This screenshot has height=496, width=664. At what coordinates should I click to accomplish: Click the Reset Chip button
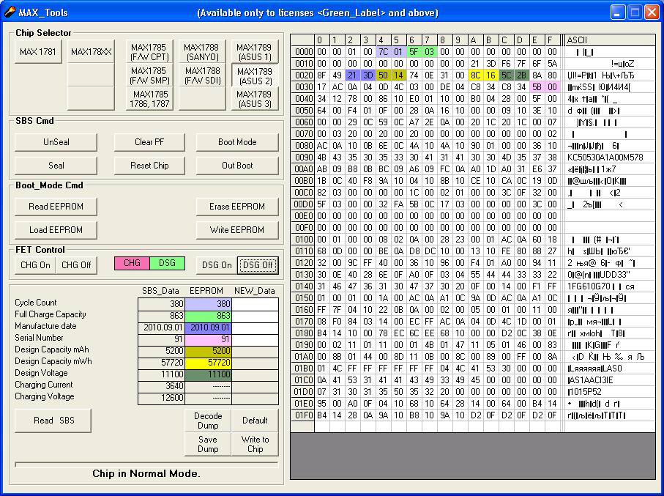click(x=149, y=166)
